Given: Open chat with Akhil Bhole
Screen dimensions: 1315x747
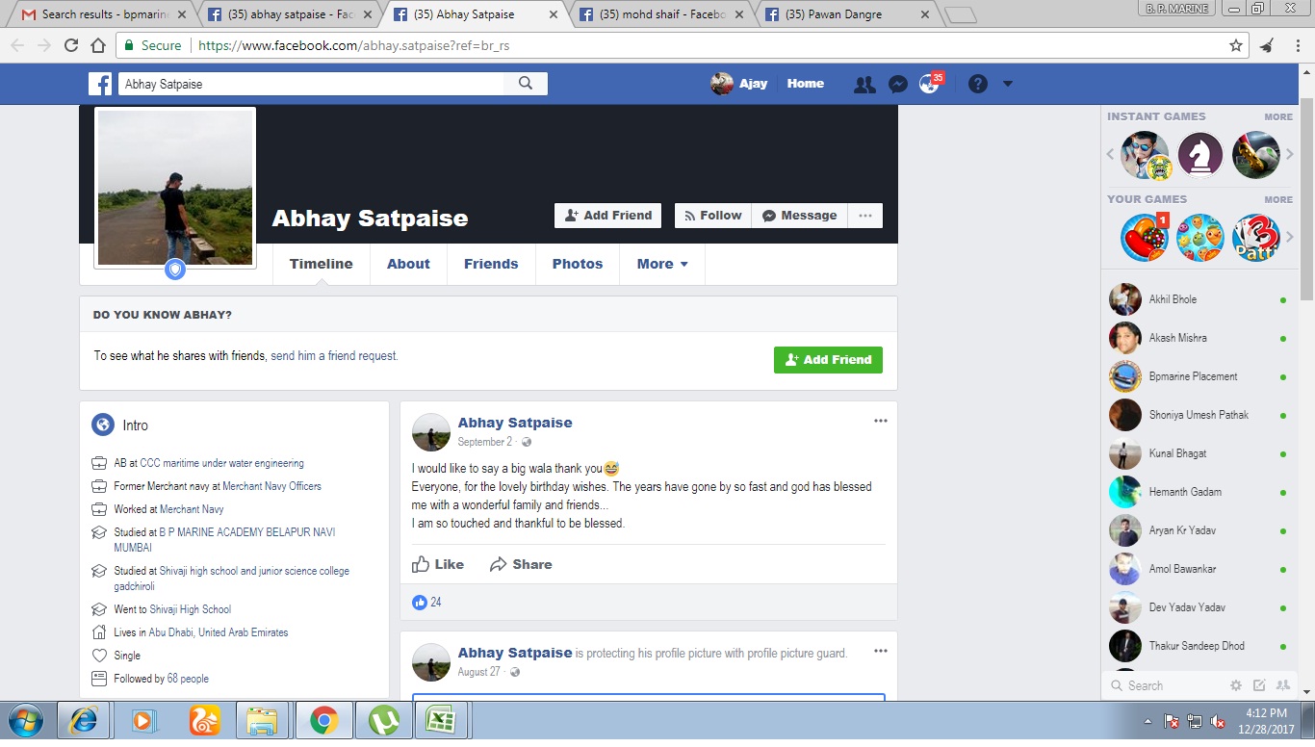Looking at the screenshot, I should pyautogui.click(x=1198, y=299).
